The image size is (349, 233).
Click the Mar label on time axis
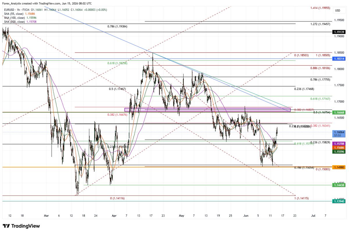click(47, 216)
